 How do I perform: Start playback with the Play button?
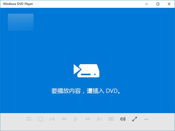[x=76, y=119]
